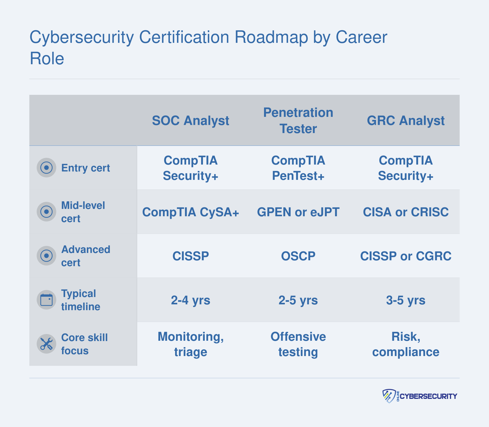Select the OSCP cell
Viewport: 489px width, 427px height.
[x=298, y=256]
